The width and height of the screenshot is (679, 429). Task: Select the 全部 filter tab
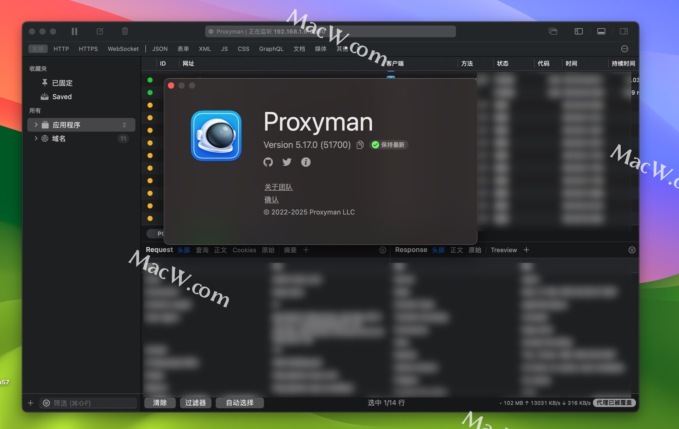click(38, 49)
